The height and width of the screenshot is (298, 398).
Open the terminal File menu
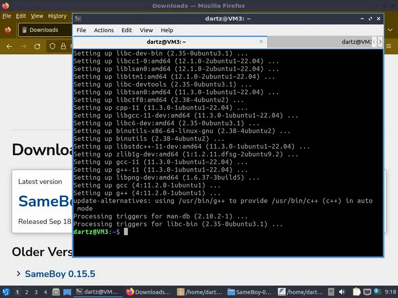pos(81,30)
